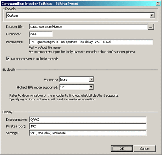Click the 'Refer to documentation of the encoder' note

(x=64, y=95)
